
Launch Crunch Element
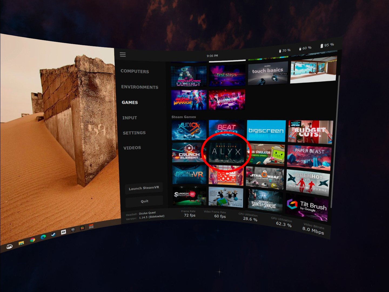click(x=189, y=152)
